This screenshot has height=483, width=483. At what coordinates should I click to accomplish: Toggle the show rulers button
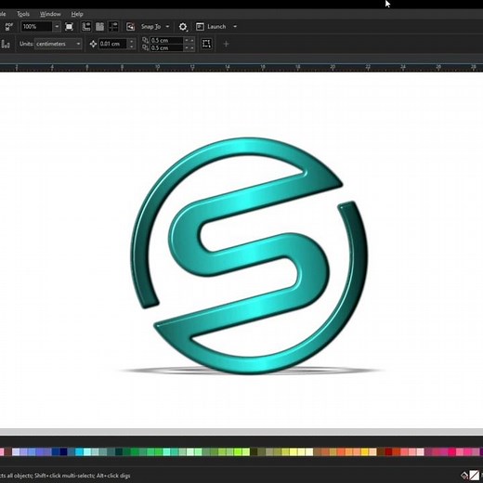(86, 27)
